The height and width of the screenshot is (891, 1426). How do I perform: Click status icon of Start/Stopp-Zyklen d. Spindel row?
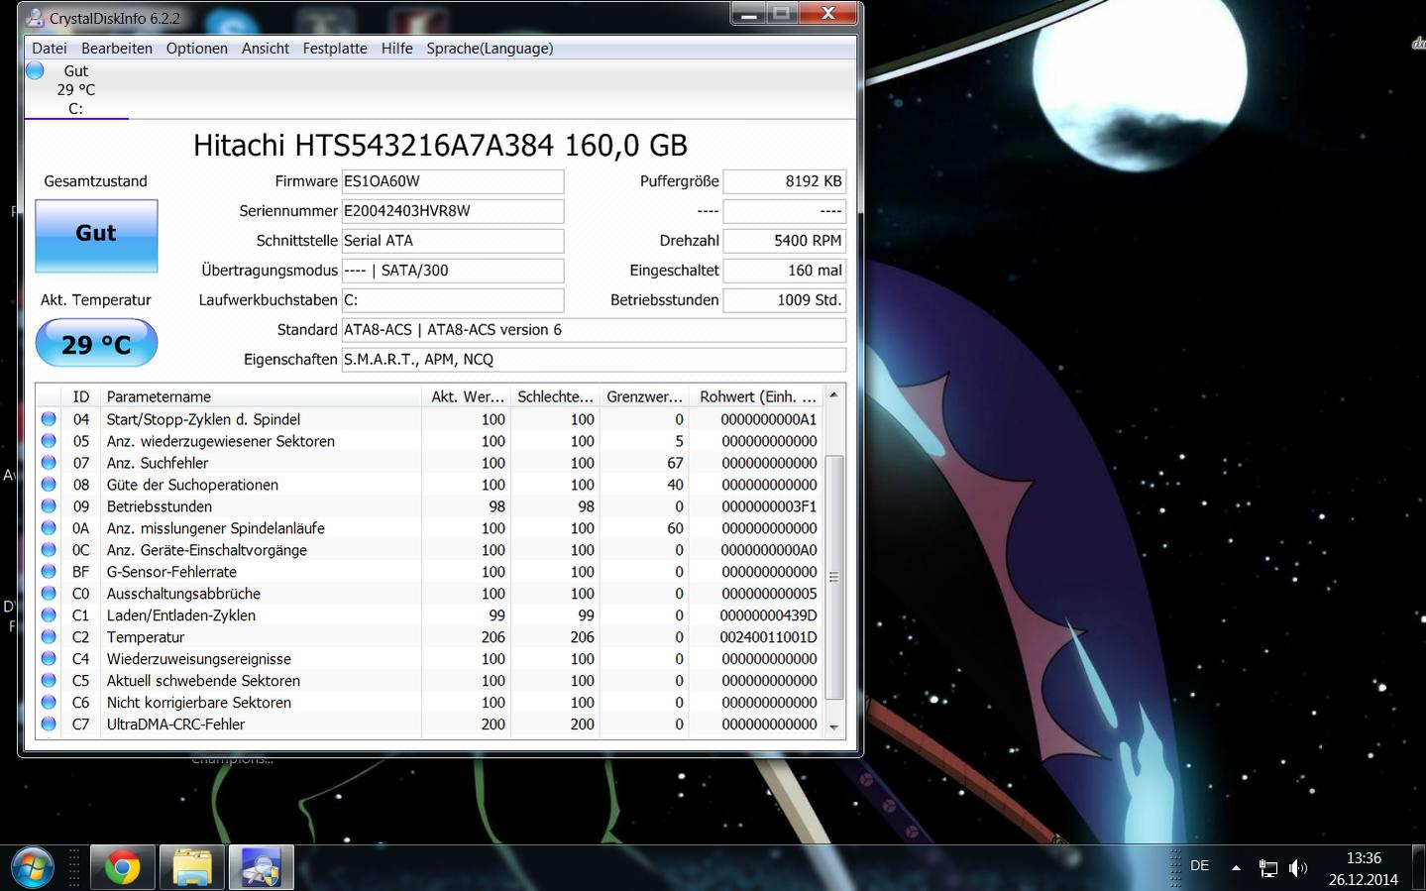(49, 419)
